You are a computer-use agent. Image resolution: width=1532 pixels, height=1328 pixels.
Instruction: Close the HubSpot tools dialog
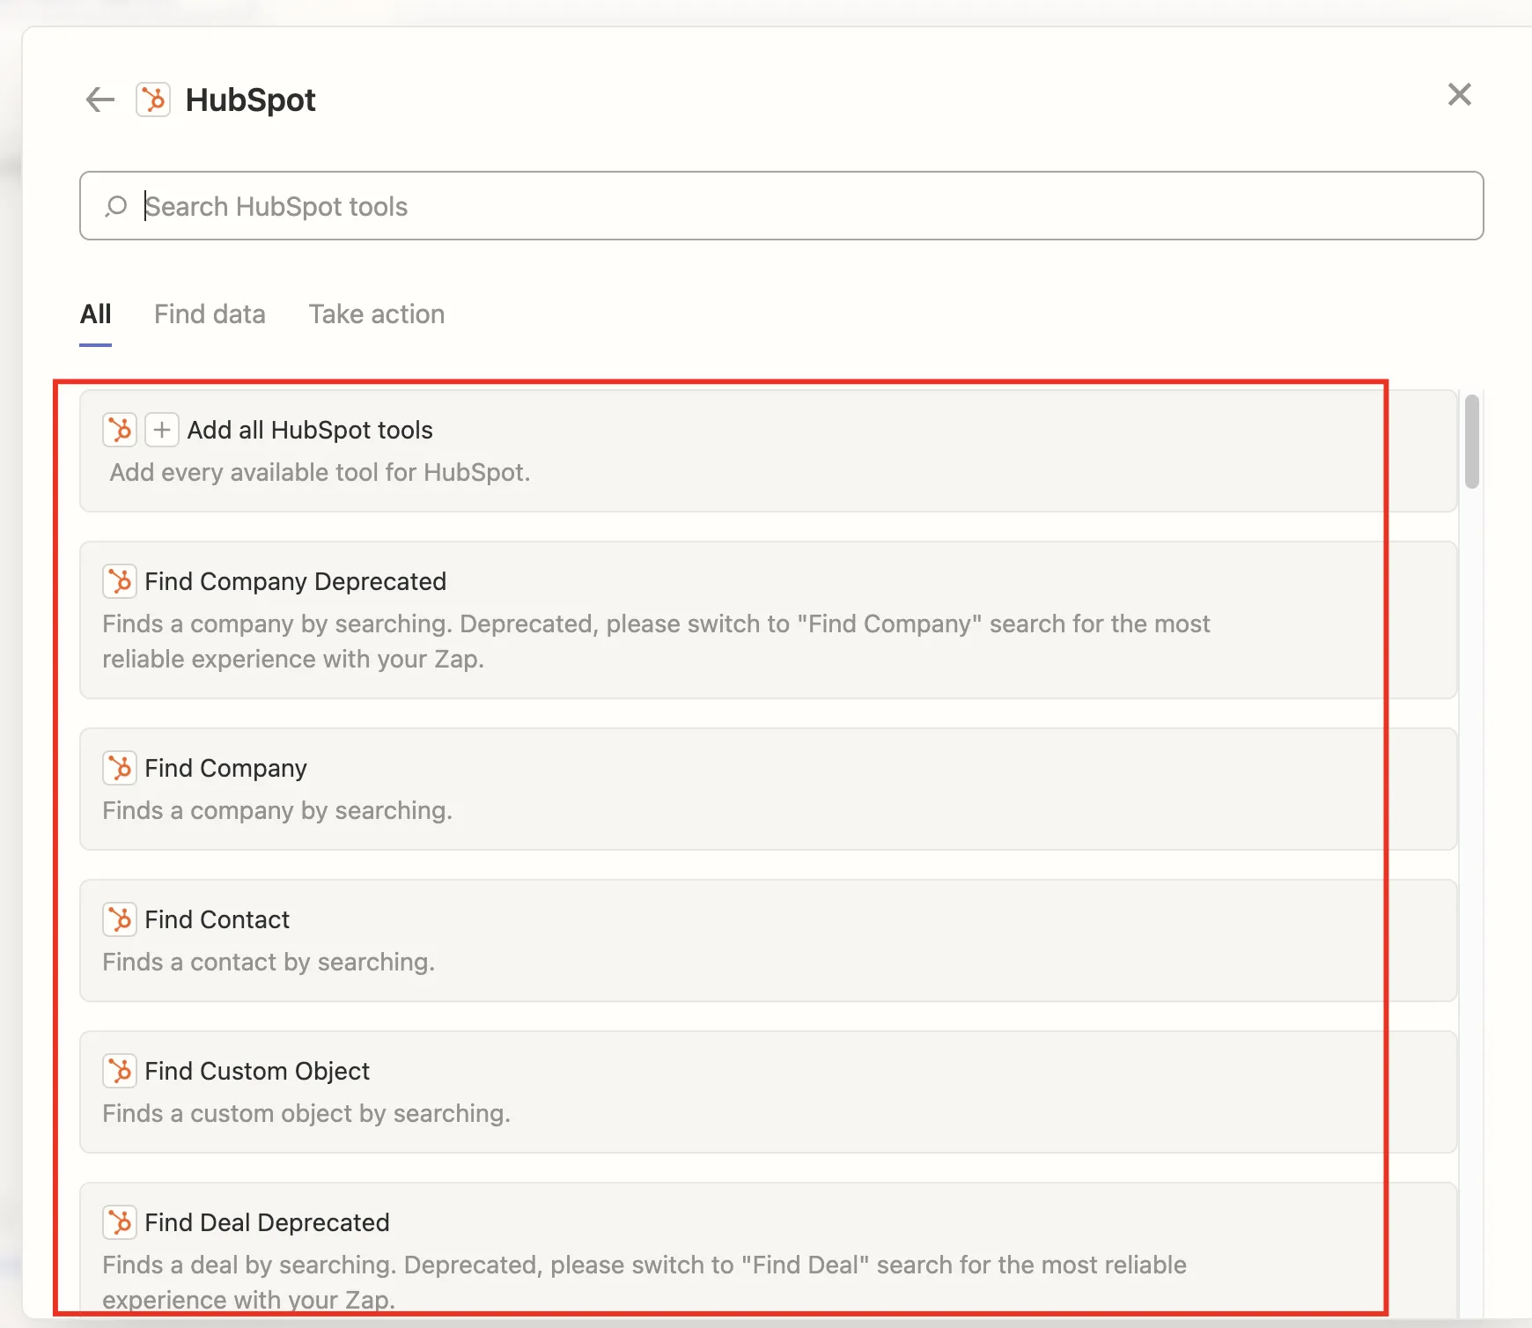[x=1459, y=94]
